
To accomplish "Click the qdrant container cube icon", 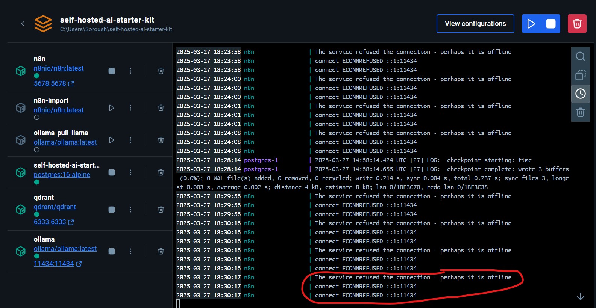I will click(21, 210).
